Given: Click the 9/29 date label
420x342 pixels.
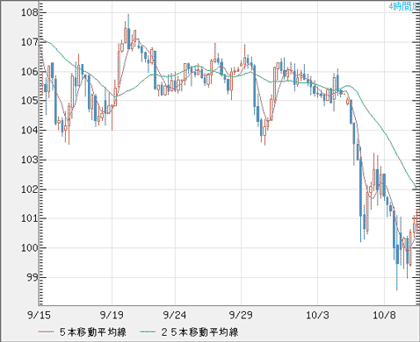Looking at the screenshot, I should tap(241, 316).
